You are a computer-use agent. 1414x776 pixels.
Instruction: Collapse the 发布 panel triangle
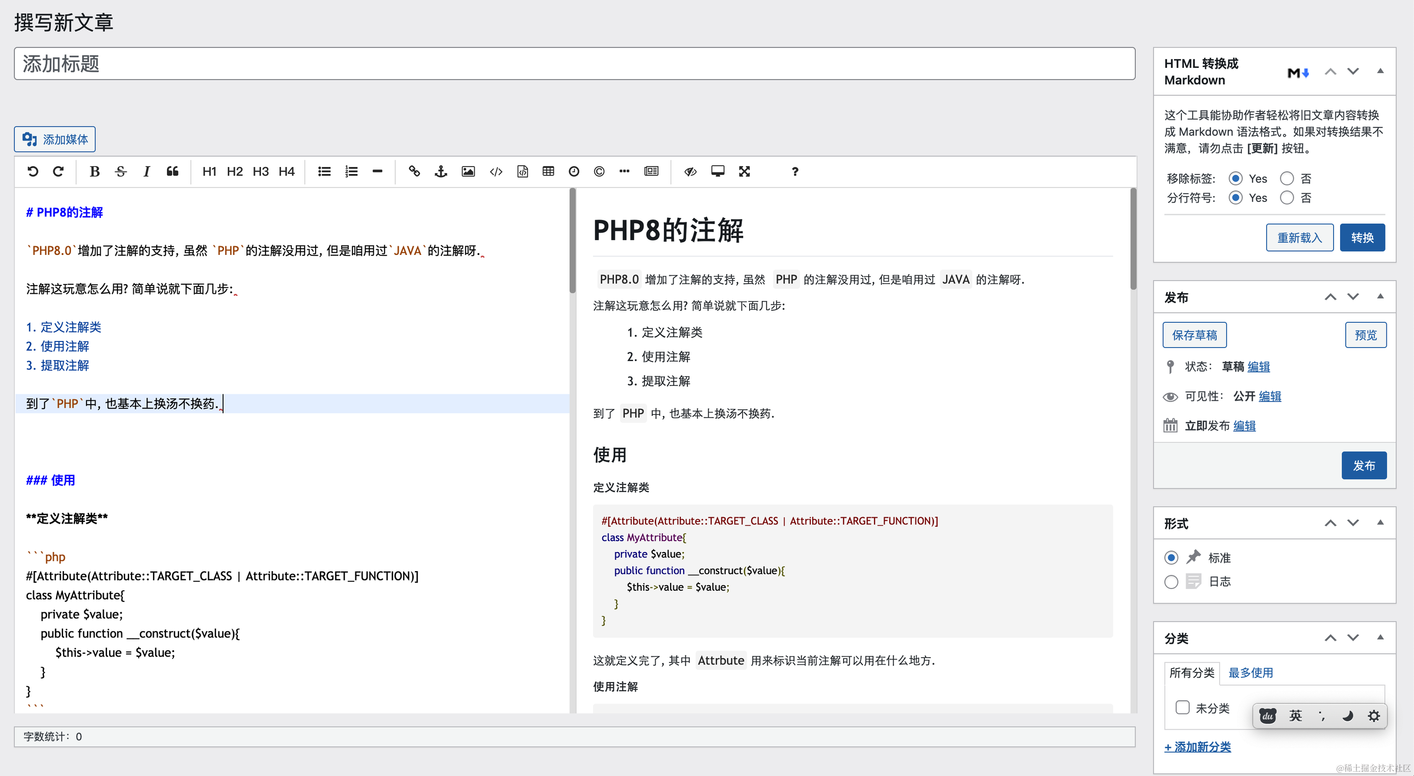tap(1380, 297)
